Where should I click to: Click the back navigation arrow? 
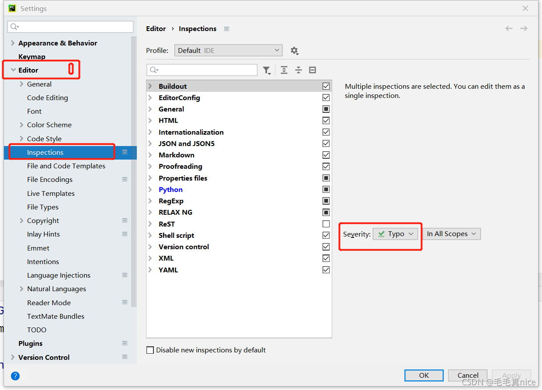pyautogui.click(x=509, y=28)
